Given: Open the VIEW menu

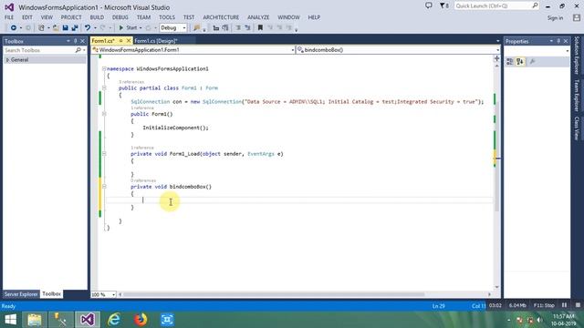Looking at the screenshot, I should click(x=47, y=17).
